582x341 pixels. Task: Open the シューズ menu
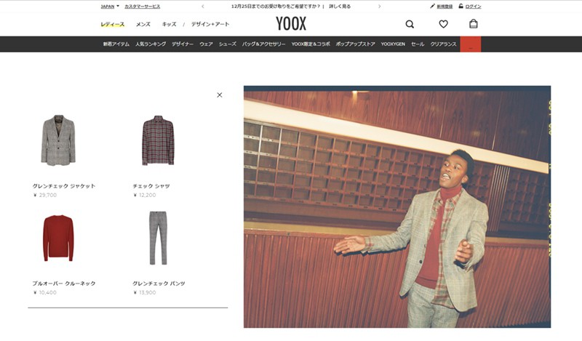tap(227, 44)
